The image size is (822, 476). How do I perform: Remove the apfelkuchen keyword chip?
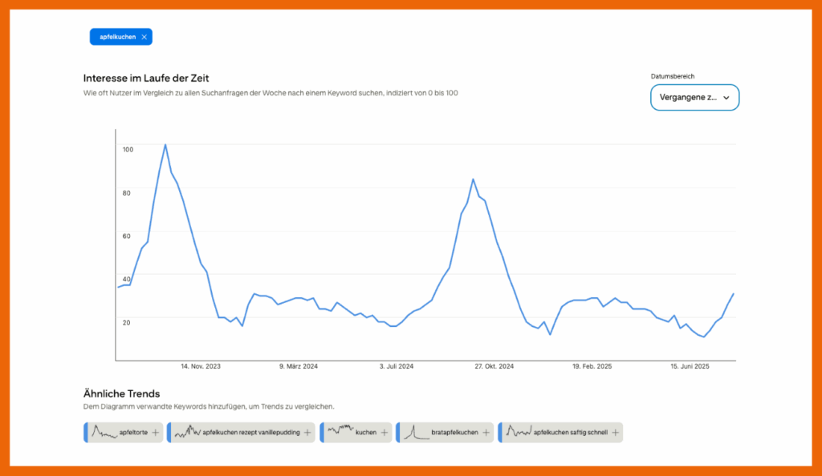coord(144,36)
